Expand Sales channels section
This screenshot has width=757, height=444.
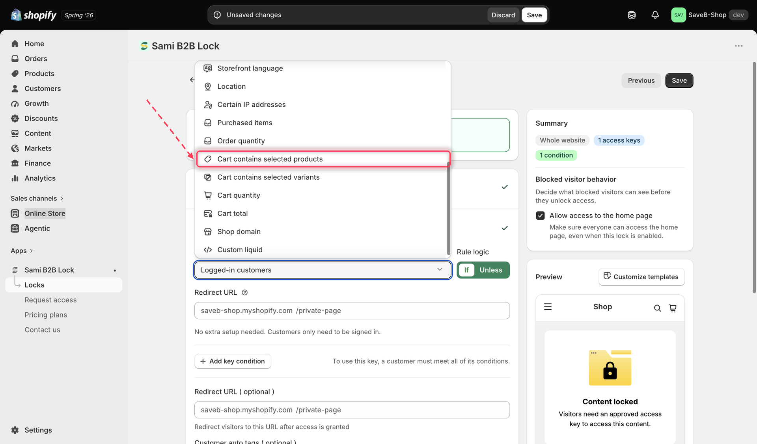(x=37, y=199)
